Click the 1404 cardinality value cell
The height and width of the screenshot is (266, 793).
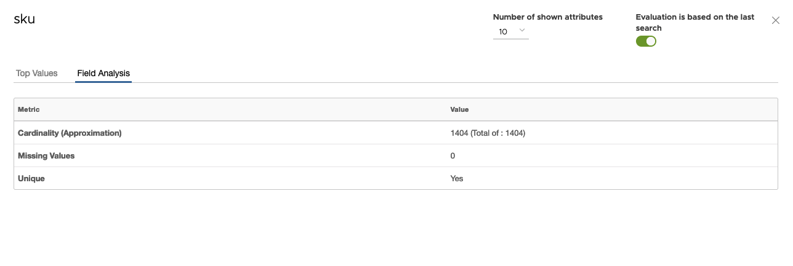click(459, 133)
